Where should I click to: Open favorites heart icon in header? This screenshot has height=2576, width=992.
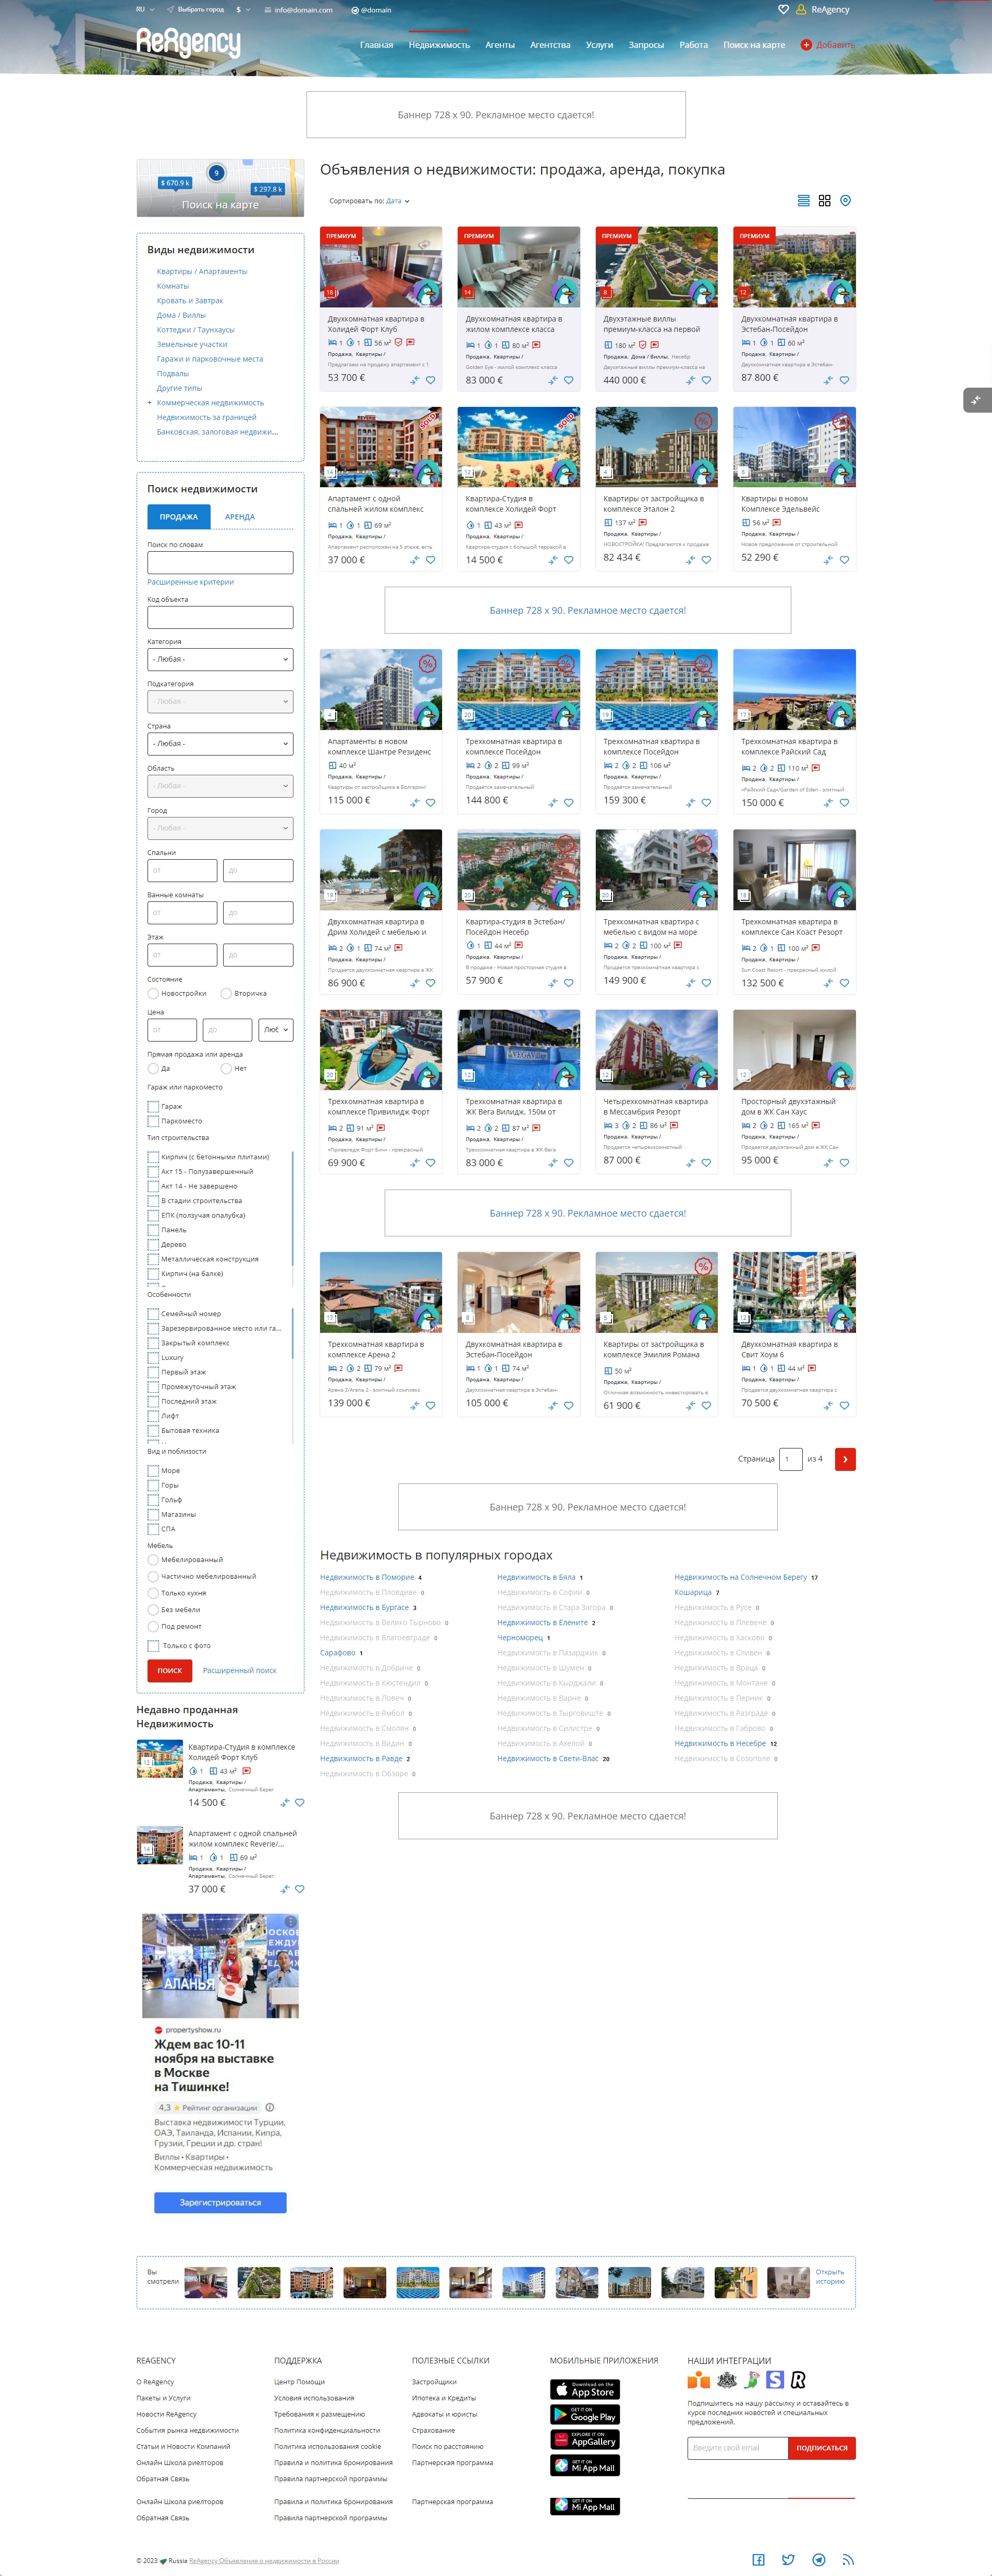coord(783,10)
